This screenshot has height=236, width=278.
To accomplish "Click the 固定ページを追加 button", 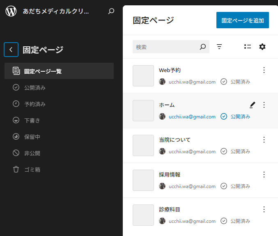I will (243, 20).
